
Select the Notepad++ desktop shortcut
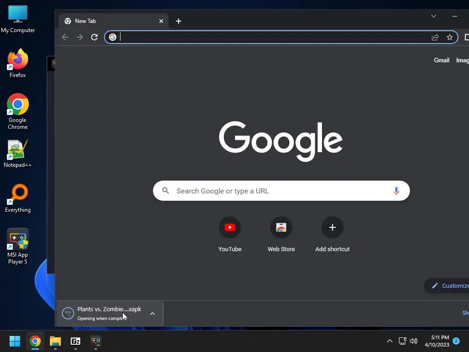click(x=18, y=154)
